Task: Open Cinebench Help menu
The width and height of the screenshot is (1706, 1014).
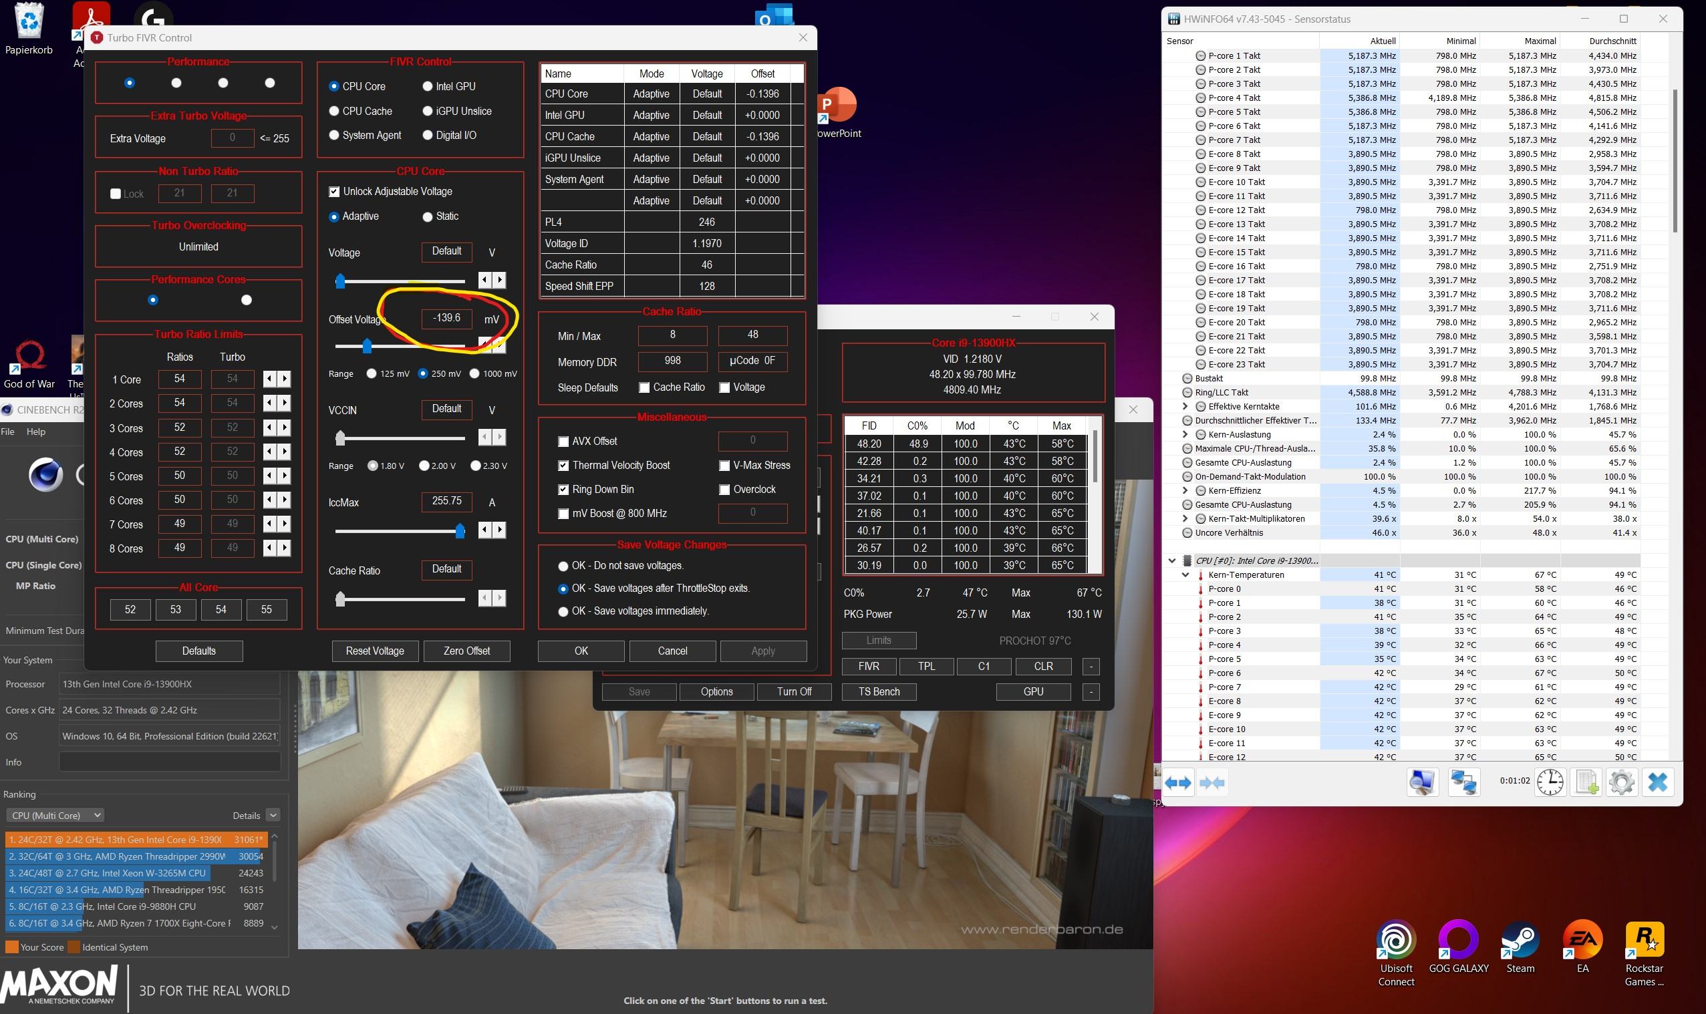Action: (x=35, y=432)
